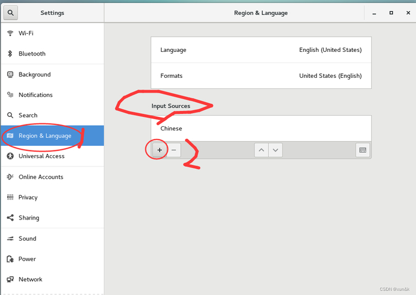The height and width of the screenshot is (295, 416).
Task: Move input source down with arrow
Action: click(x=275, y=150)
